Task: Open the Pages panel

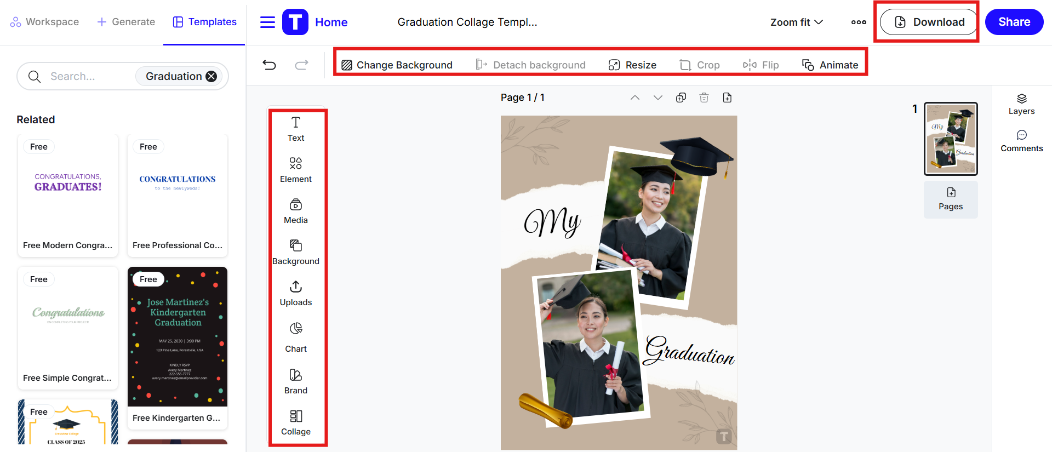Action: click(x=951, y=199)
